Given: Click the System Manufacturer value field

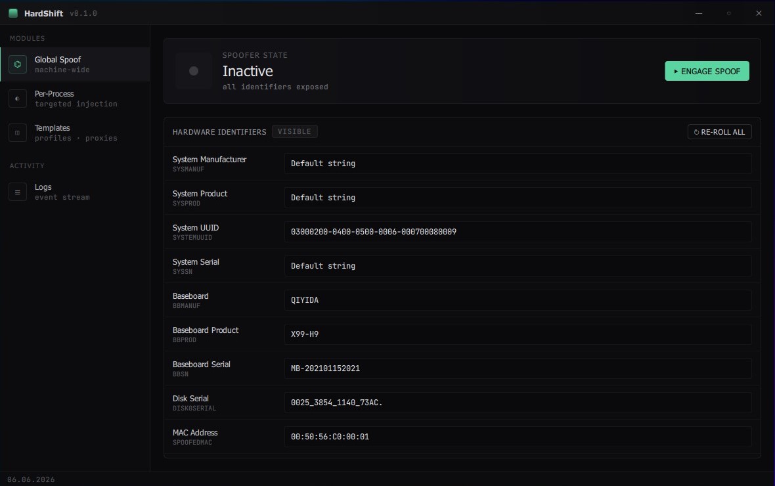Looking at the screenshot, I should coord(518,163).
